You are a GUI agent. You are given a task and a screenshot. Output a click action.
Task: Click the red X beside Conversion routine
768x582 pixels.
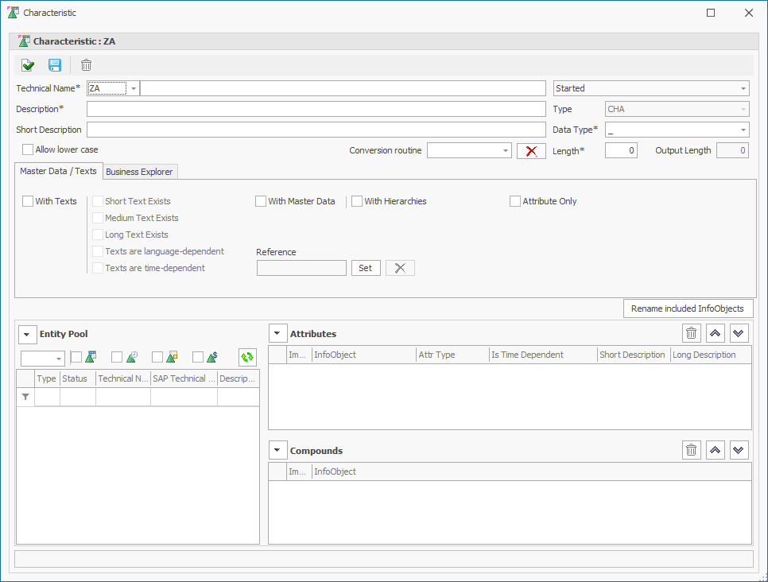point(531,151)
